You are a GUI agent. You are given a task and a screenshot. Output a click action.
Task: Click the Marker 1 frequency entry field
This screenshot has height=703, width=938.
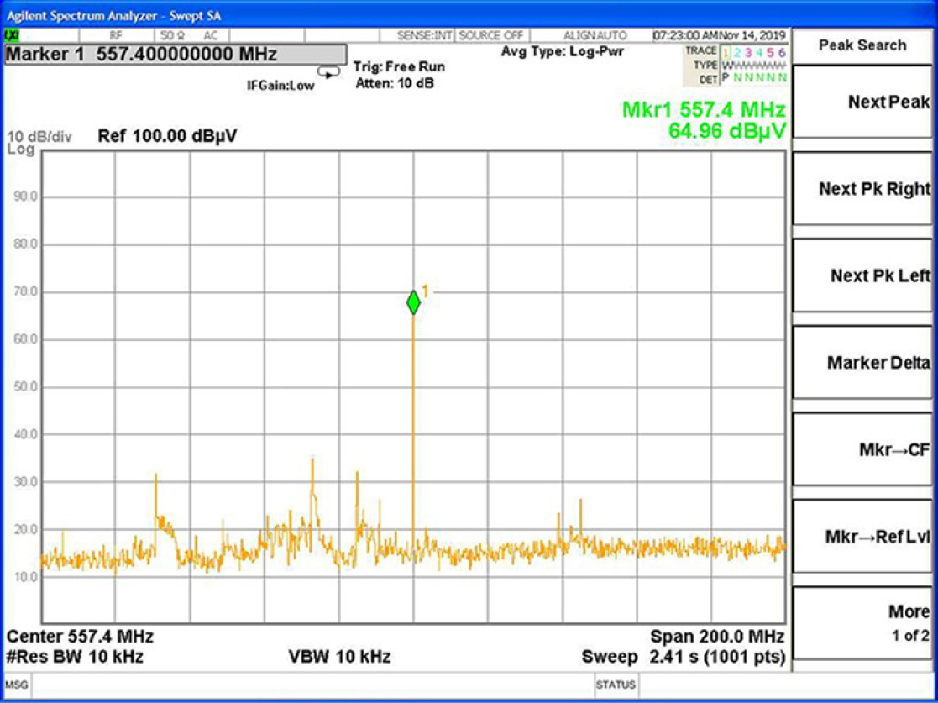coord(174,54)
